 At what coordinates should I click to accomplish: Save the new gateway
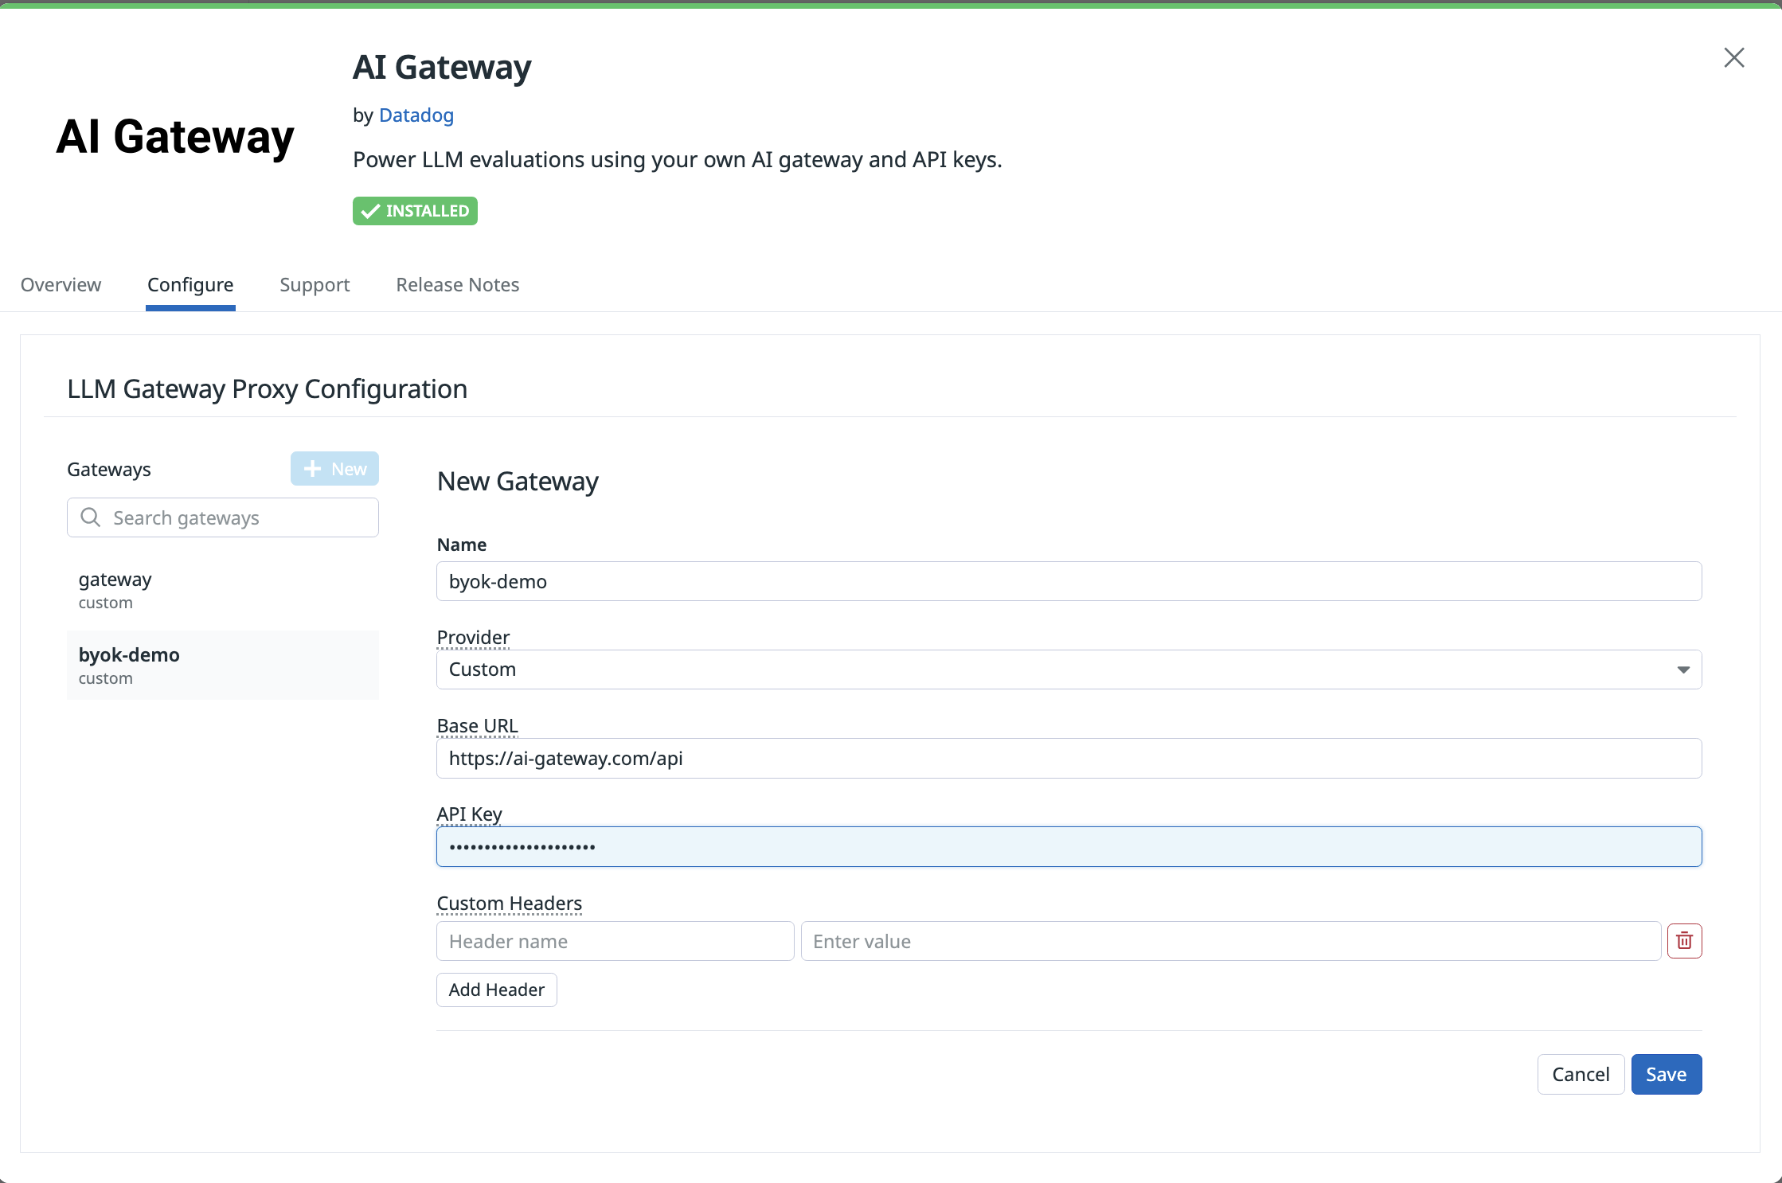click(1666, 1074)
